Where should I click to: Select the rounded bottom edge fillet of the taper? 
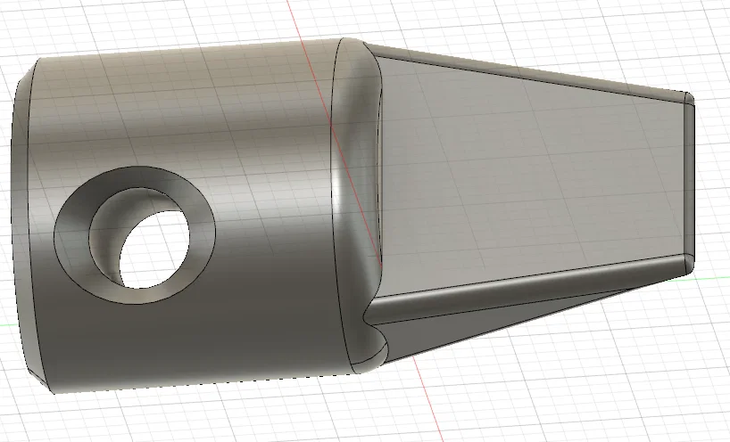pyautogui.click(x=527, y=288)
